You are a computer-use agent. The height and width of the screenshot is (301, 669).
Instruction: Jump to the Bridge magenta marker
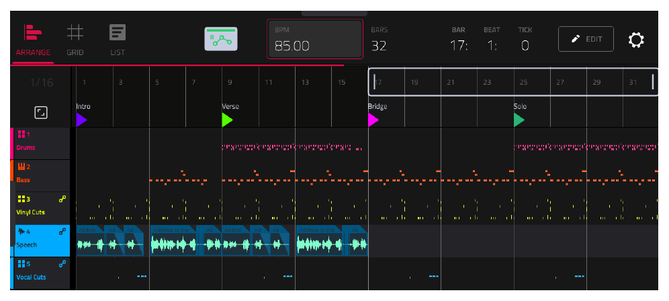coord(373,120)
